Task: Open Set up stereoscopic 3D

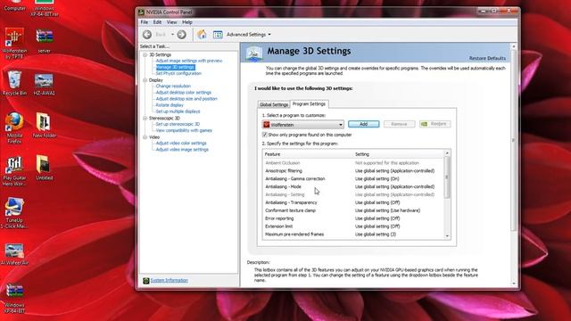Action: 178,125
